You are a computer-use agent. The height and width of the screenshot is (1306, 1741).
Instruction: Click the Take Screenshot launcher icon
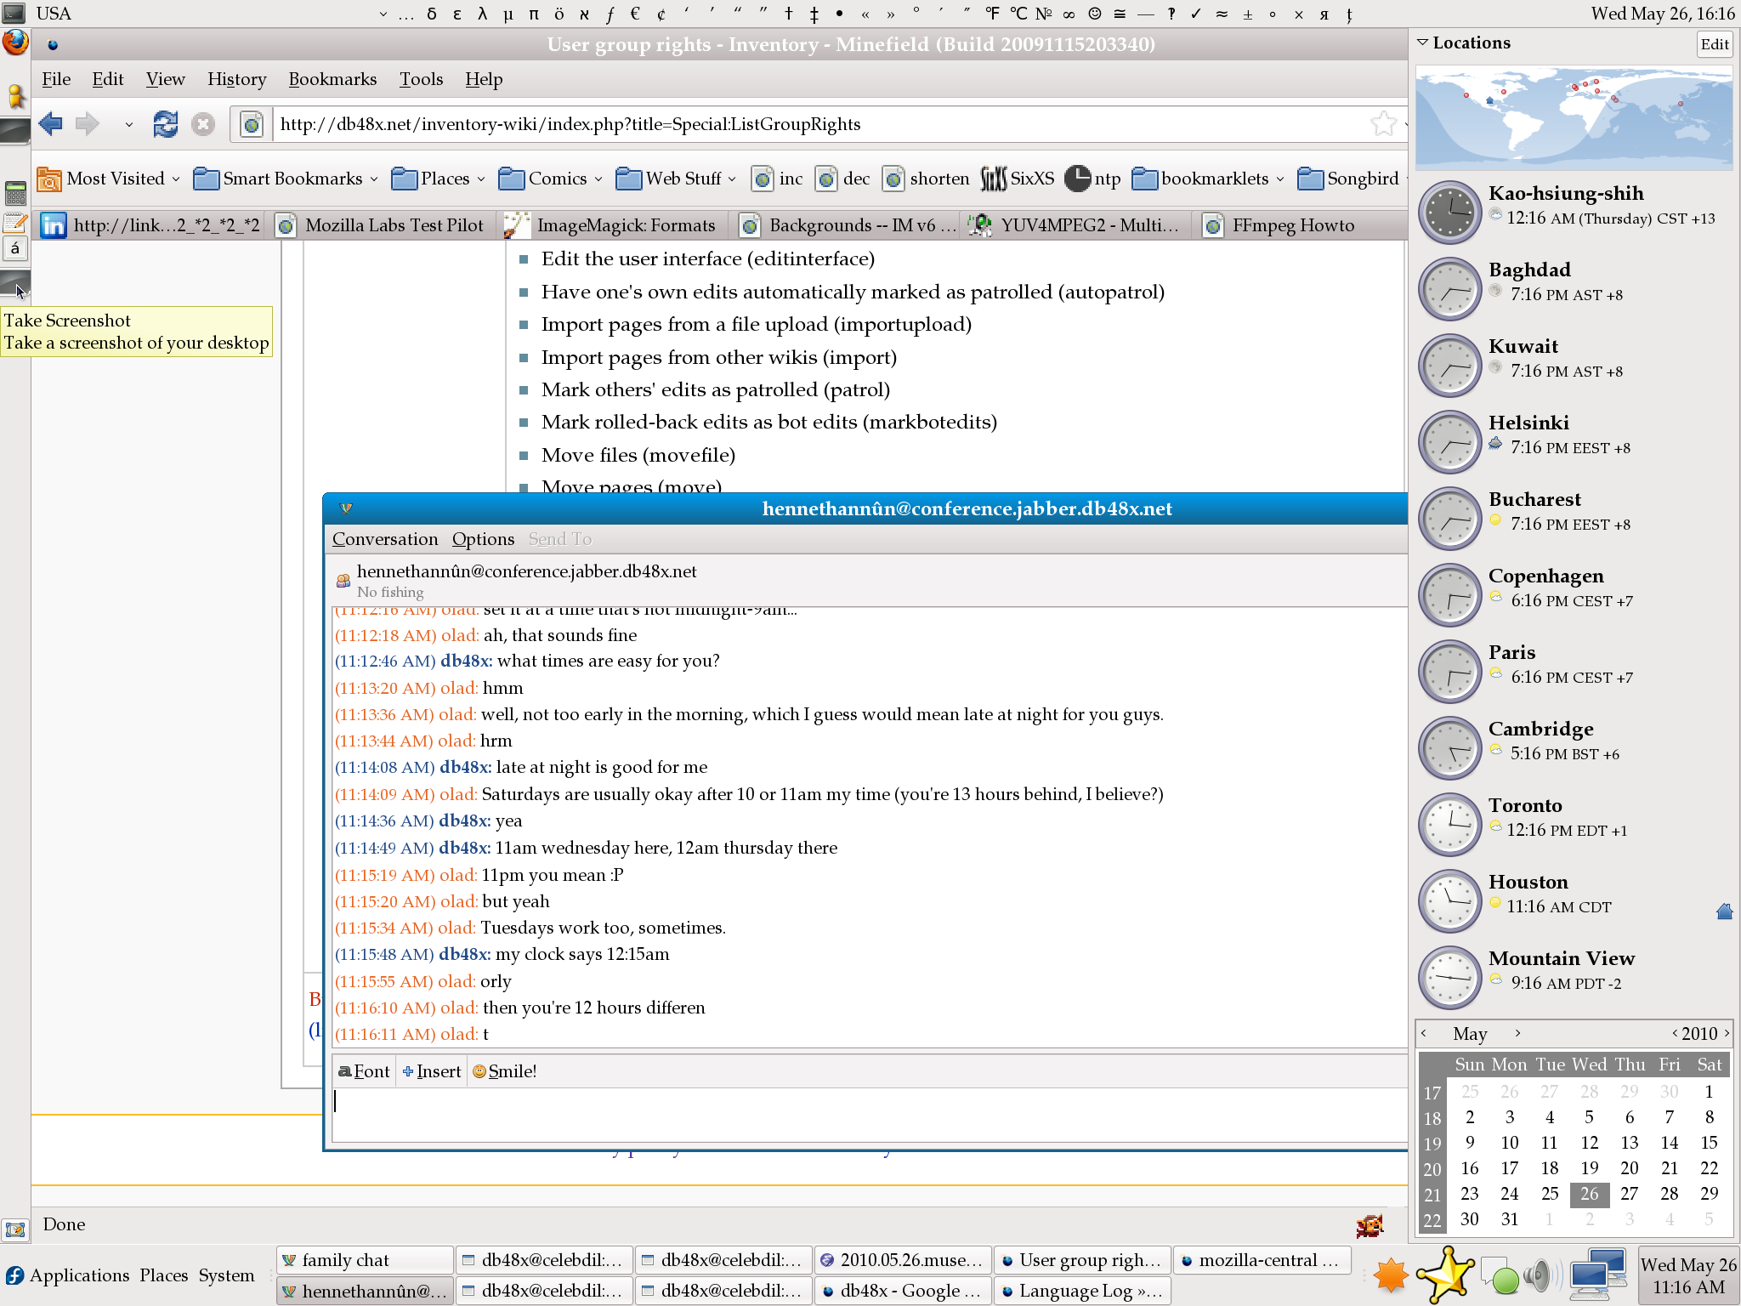pyautogui.click(x=15, y=282)
